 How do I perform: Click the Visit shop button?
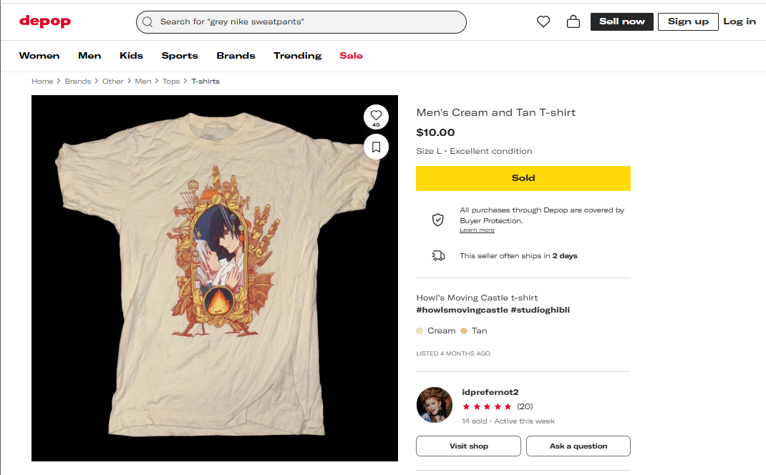coord(468,446)
